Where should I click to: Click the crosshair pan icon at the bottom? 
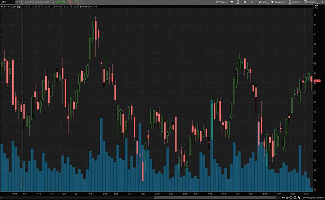[287, 197]
